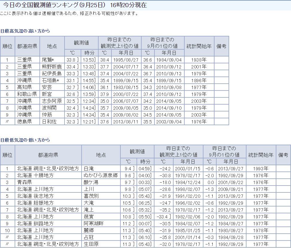291x248 pixels.
Task: Click the date '1899/09/15' in the all-time record column
Action: 126,80
